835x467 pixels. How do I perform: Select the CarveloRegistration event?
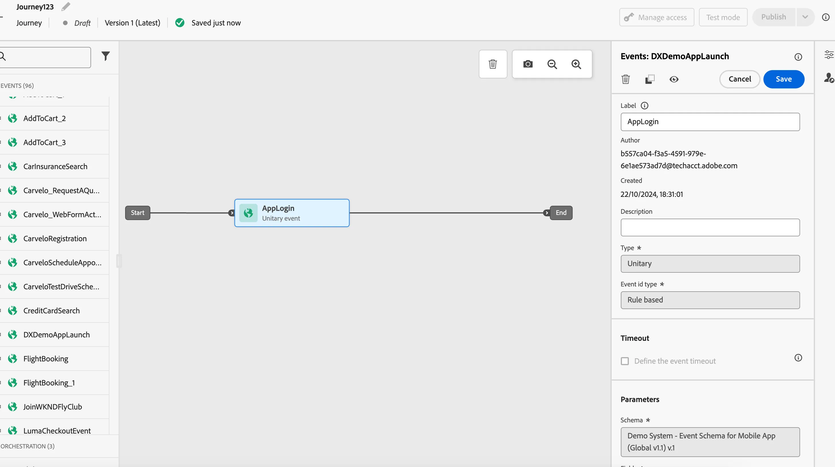54,239
